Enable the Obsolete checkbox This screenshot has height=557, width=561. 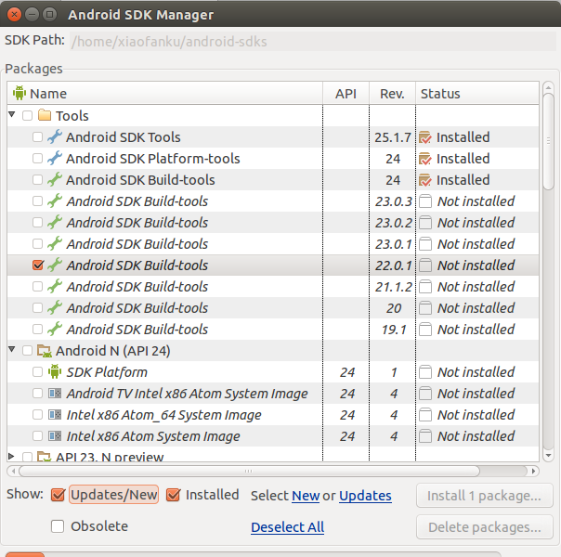click(58, 526)
